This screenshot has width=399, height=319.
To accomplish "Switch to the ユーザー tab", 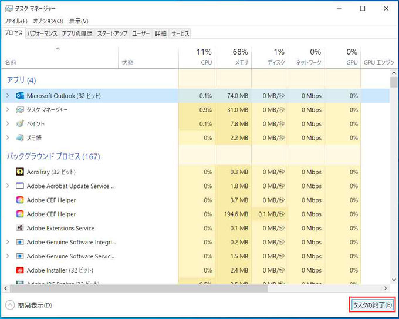I will (141, 33).
